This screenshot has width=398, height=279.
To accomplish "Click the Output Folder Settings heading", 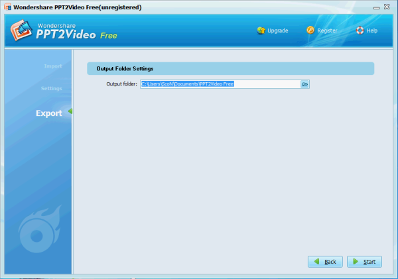I will click(x=125, y=69).
